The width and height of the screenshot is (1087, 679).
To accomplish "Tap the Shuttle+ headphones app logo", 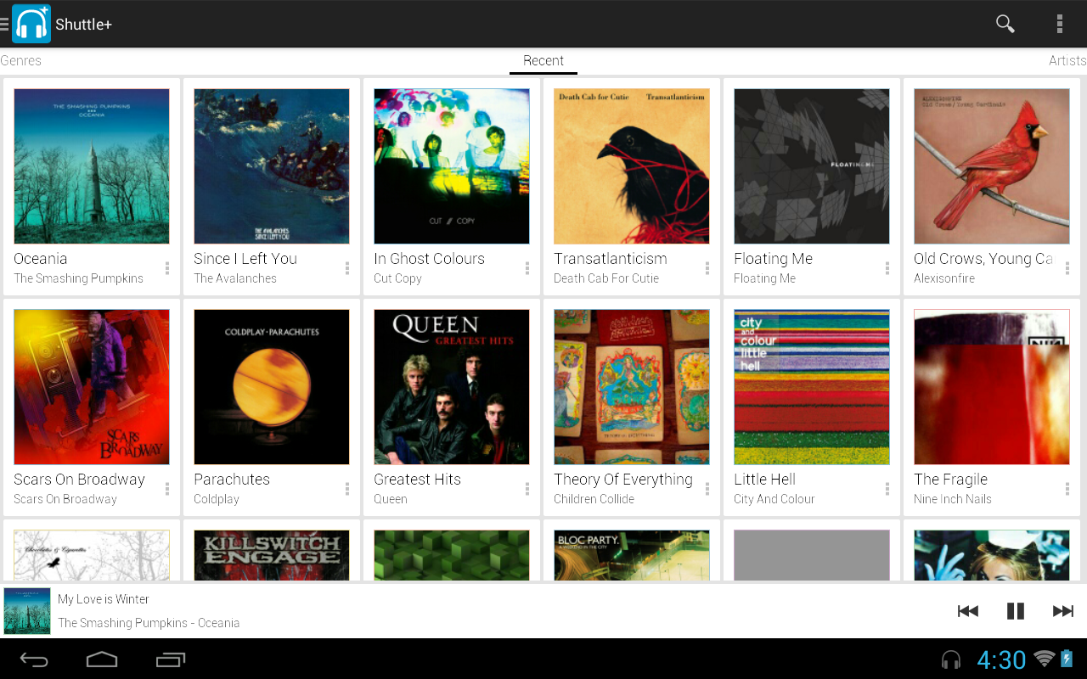I will 31,23.
